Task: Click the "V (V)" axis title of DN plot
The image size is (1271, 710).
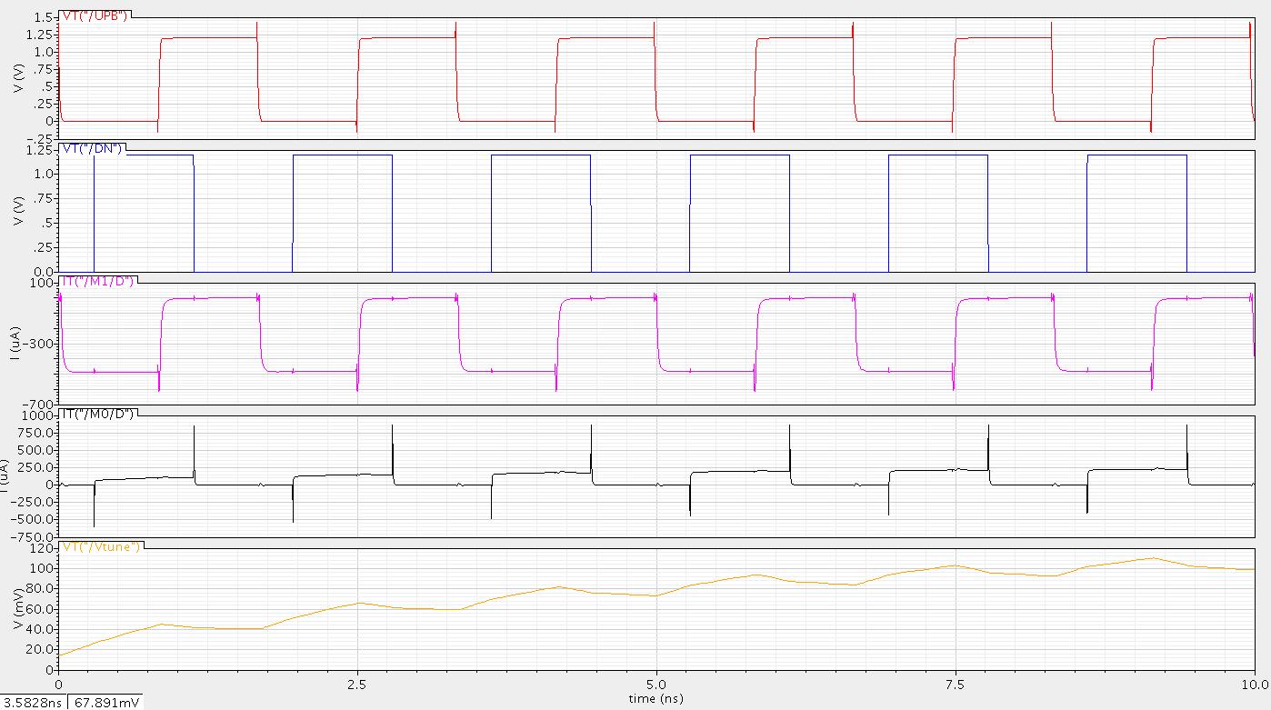Action: (x=20, y=209)
